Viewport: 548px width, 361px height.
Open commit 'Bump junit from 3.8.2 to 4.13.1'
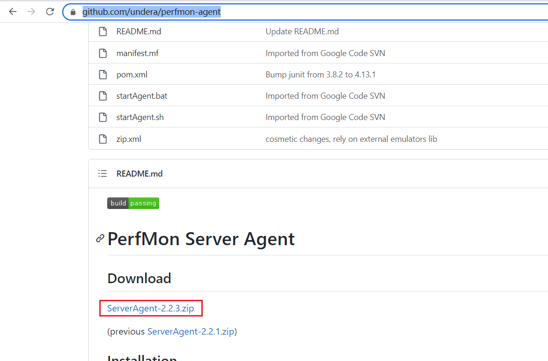pyautogui.click(x=320, y=75)
